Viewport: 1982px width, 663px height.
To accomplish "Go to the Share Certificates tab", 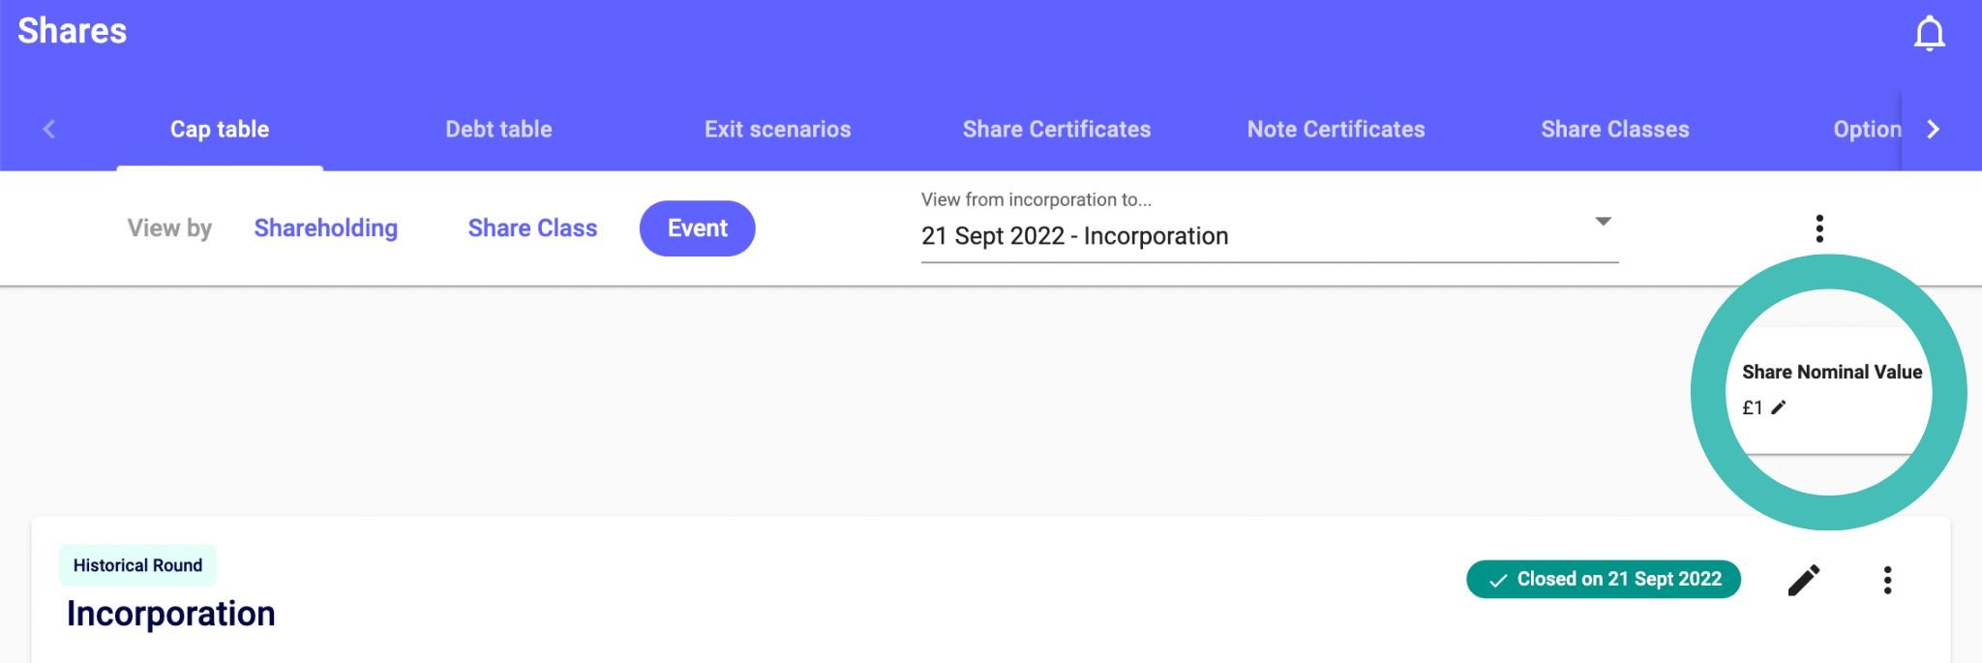I will point(1056,130).
